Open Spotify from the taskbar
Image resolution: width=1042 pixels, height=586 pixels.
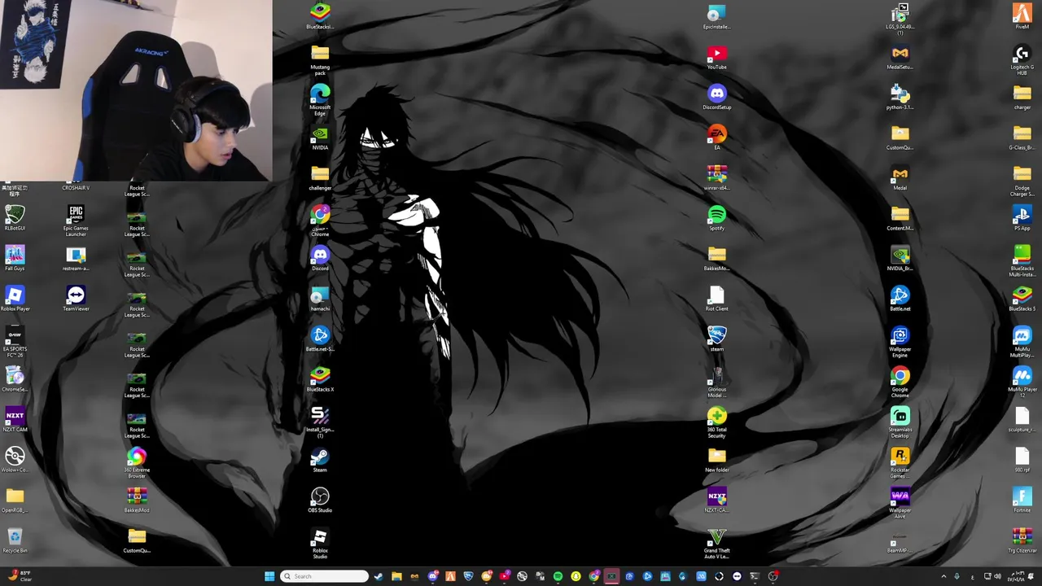(558, 576)
